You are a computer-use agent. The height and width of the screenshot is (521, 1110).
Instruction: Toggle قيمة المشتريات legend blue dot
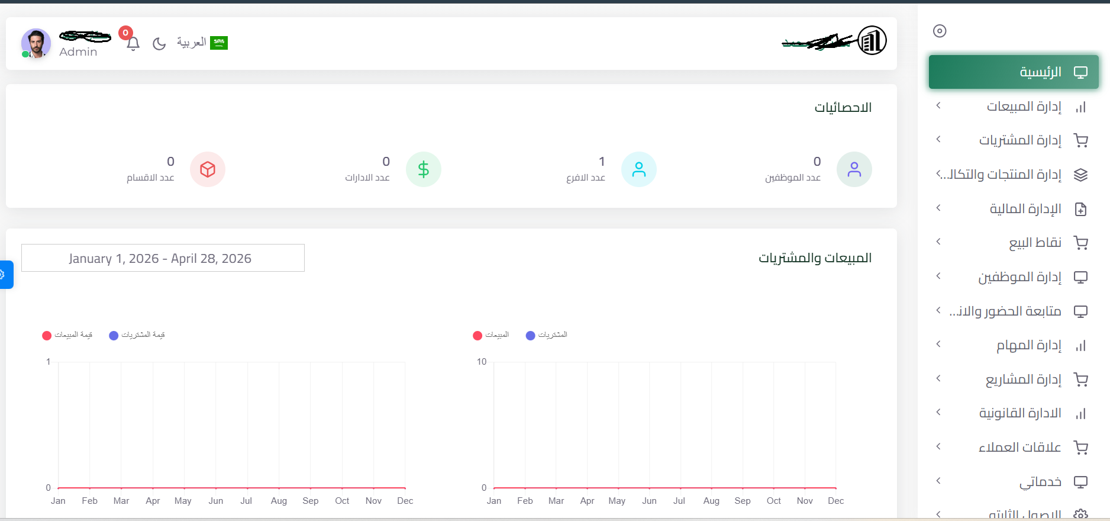pos(114,336)
